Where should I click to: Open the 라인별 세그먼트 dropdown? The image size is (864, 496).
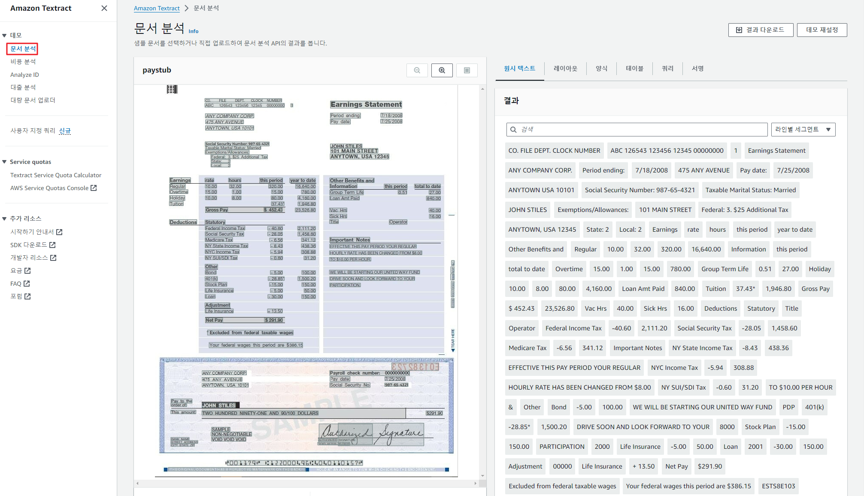(x=803, y=130)
